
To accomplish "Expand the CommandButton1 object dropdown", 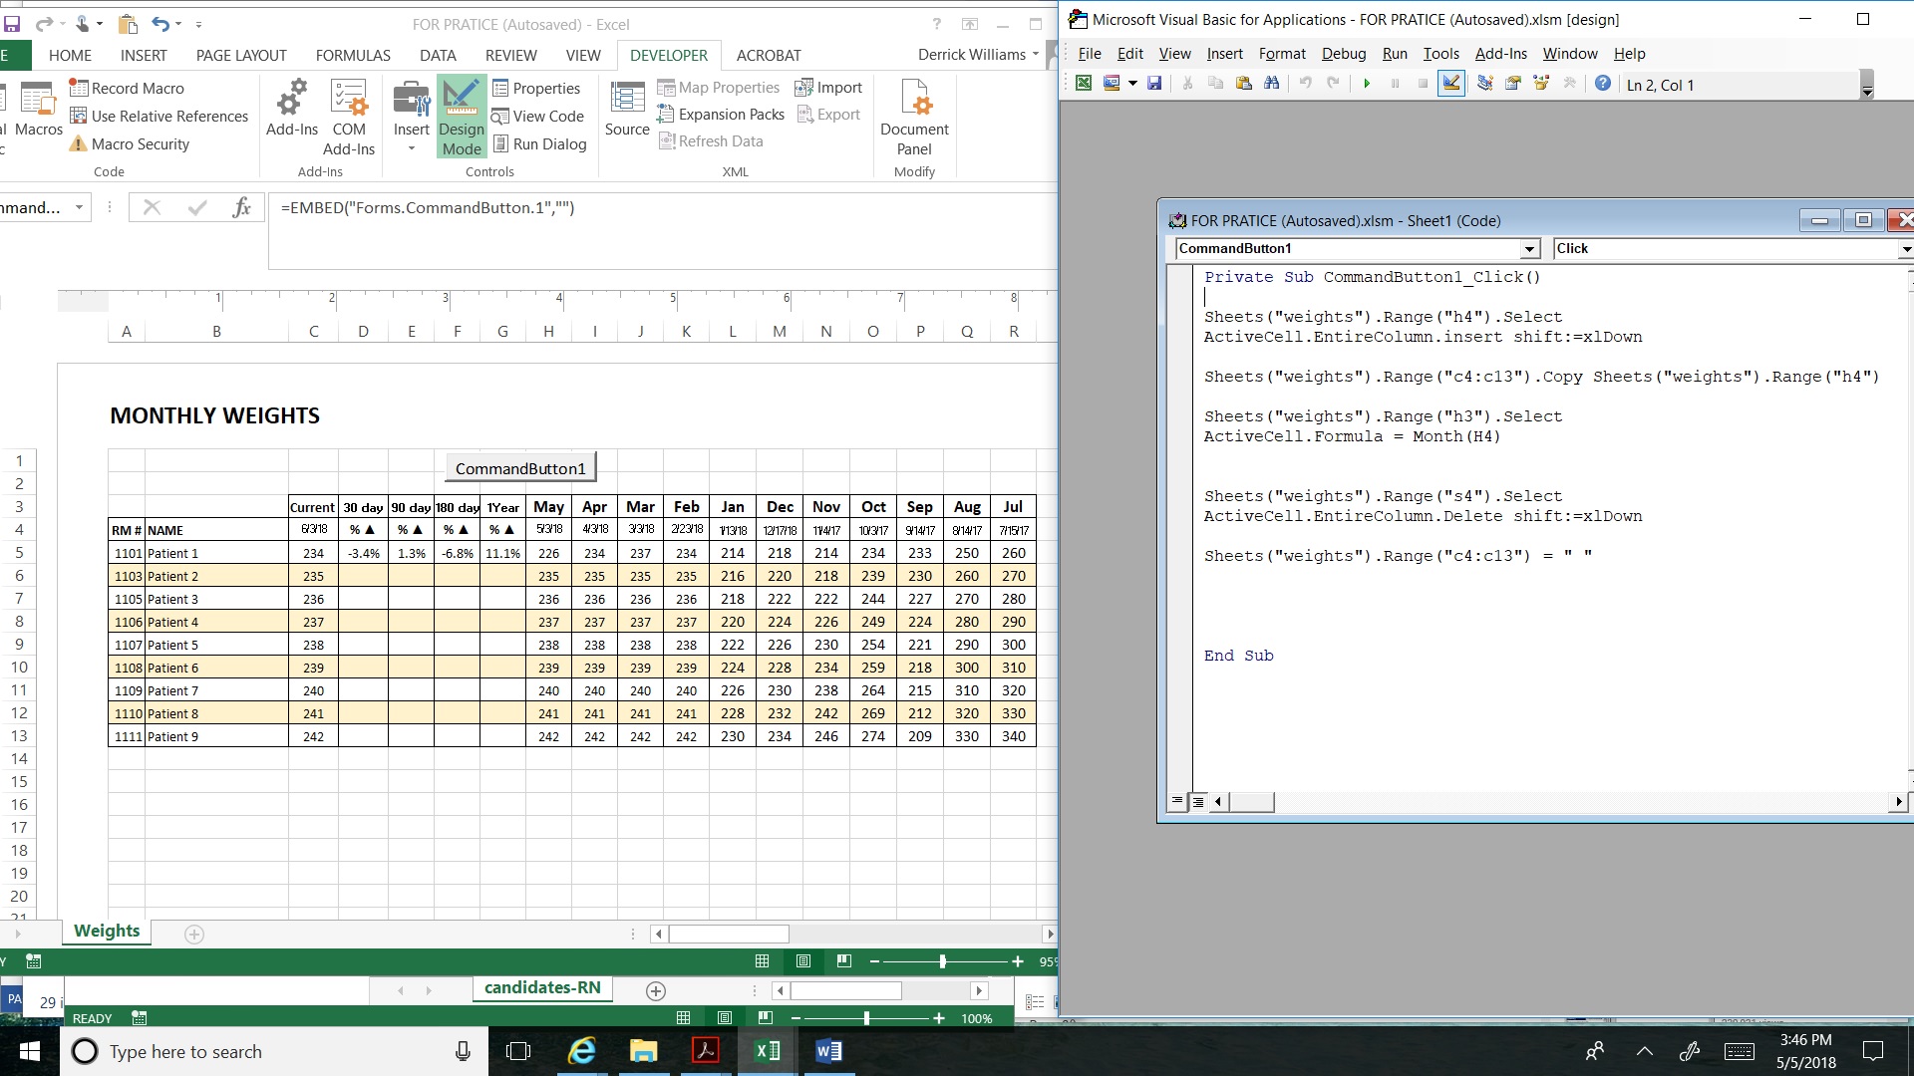I will [1529, 249].
